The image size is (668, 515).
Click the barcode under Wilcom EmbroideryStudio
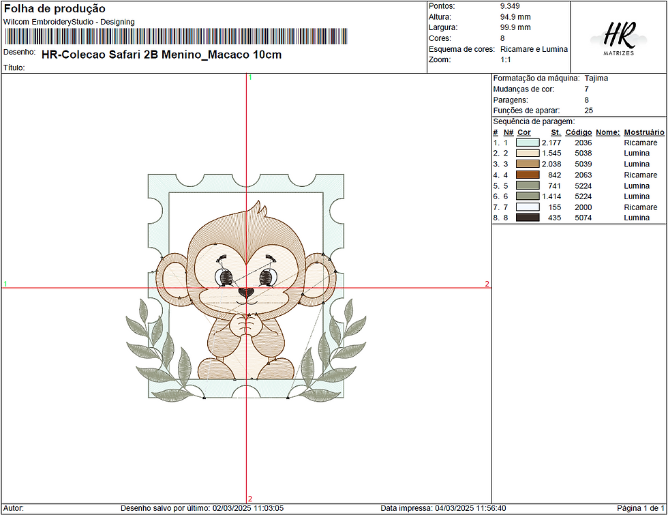click(176, 36)
